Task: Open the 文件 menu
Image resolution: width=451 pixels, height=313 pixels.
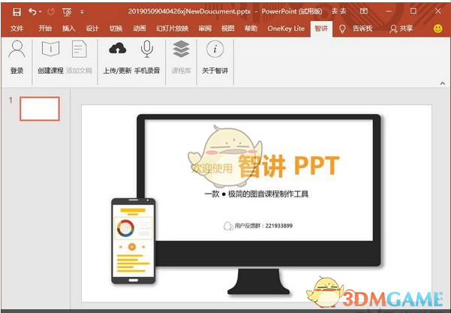Action: pyautogui.click(x=17, y=29)
